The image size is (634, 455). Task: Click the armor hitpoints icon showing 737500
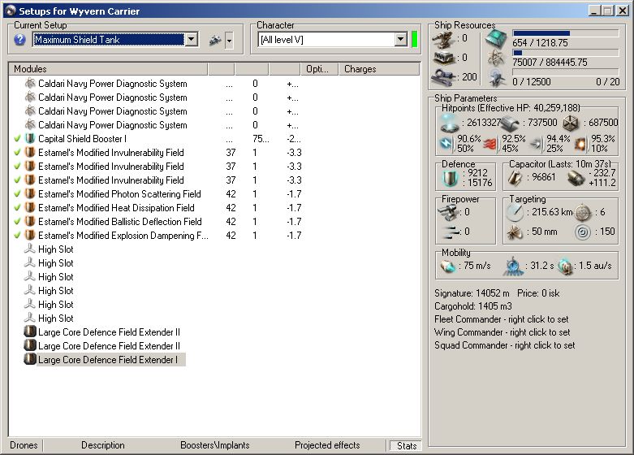(511, 123)
